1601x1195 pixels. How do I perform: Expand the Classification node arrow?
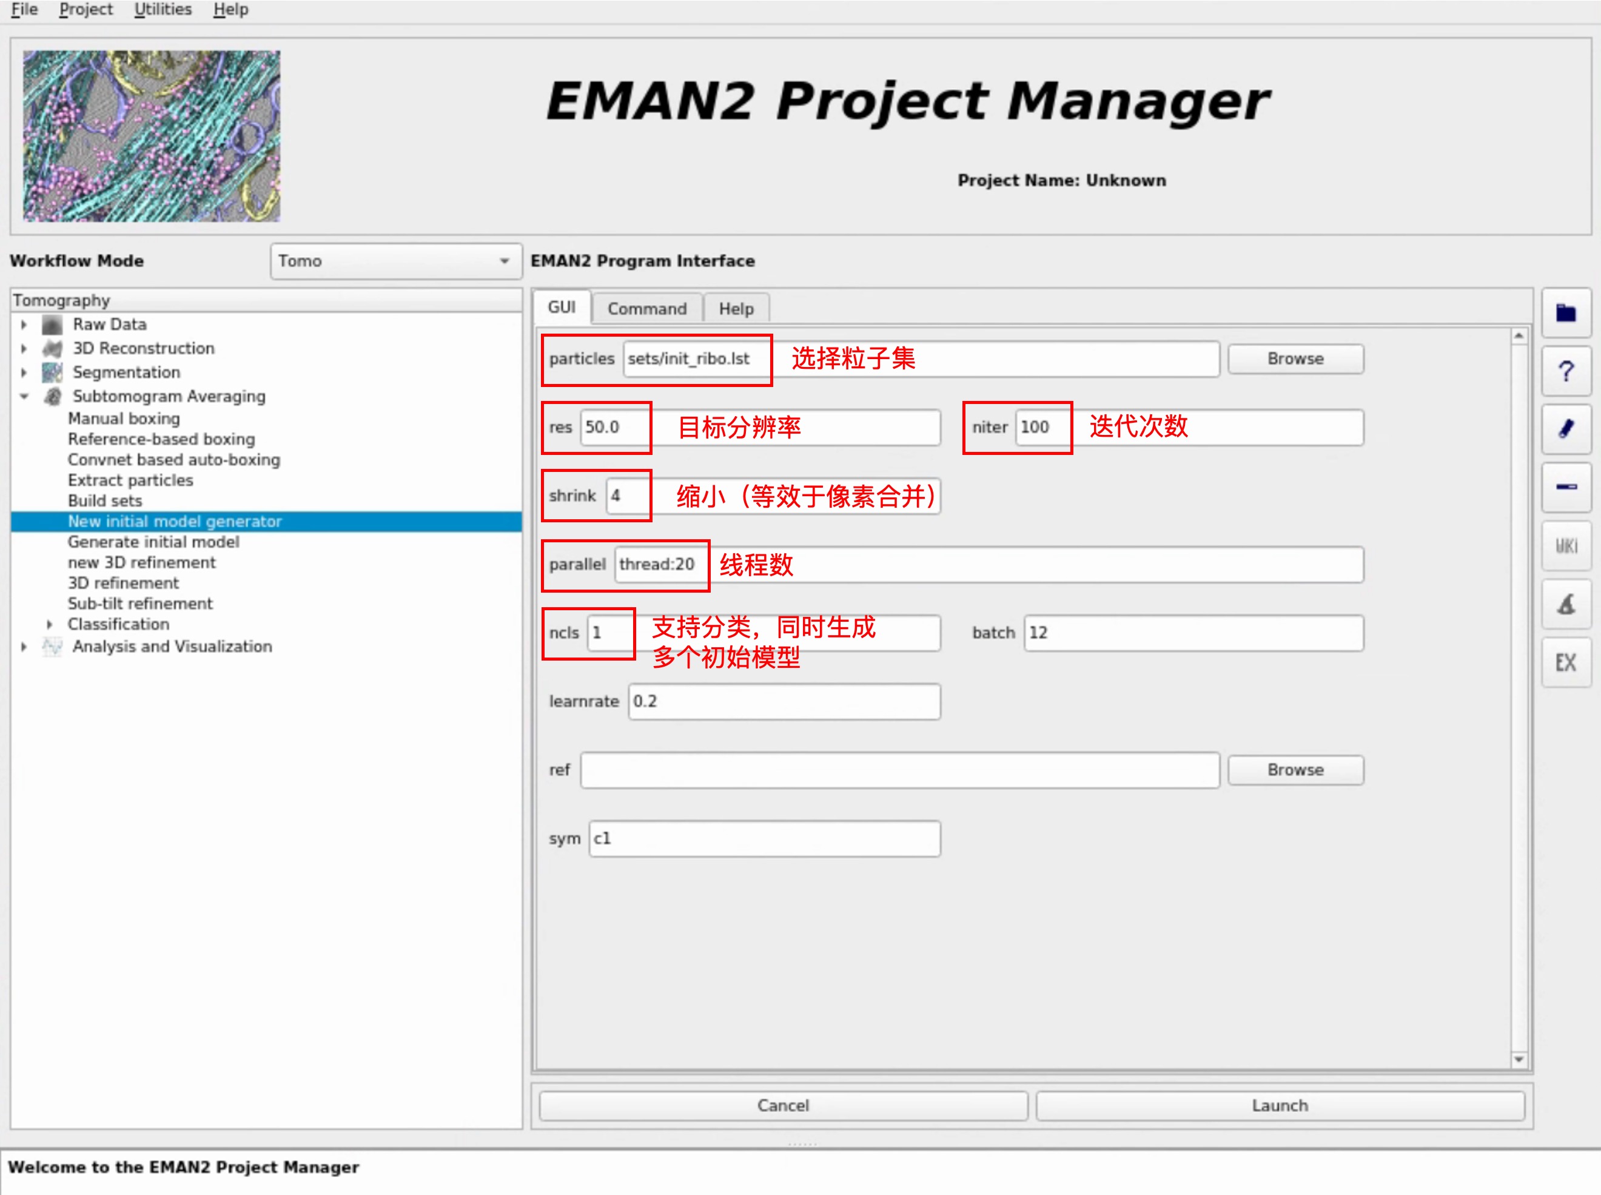[x=49, y=624]
